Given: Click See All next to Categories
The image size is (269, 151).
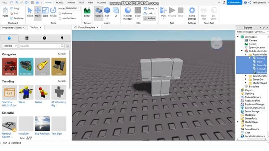Looking at the screenshot, I should coord(62,54).
